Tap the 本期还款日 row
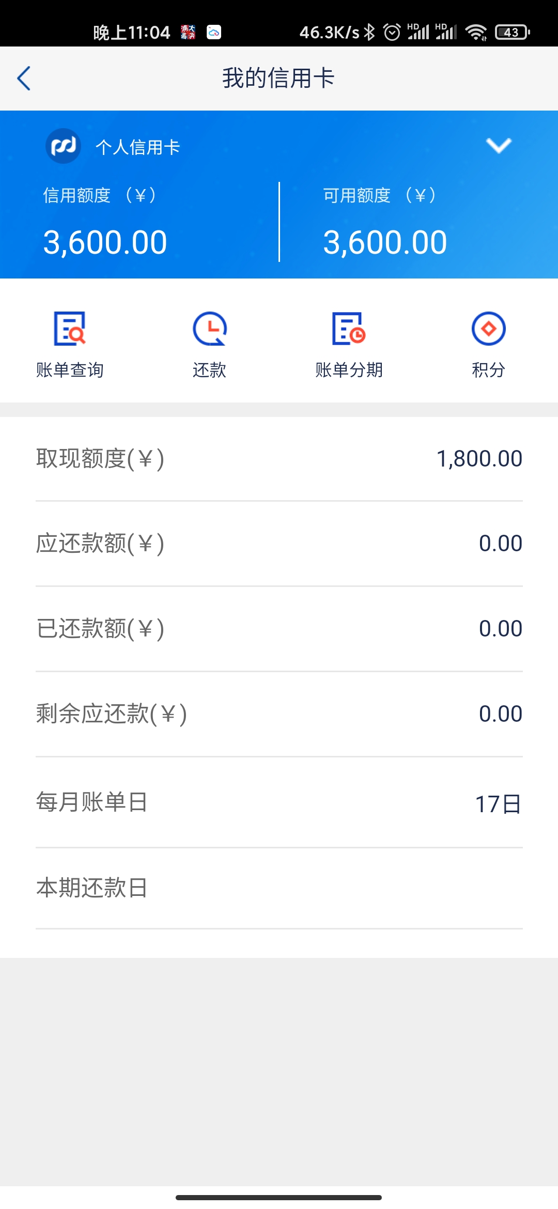The width and height of the screenshot is (558, 1209). click(279, 888)
